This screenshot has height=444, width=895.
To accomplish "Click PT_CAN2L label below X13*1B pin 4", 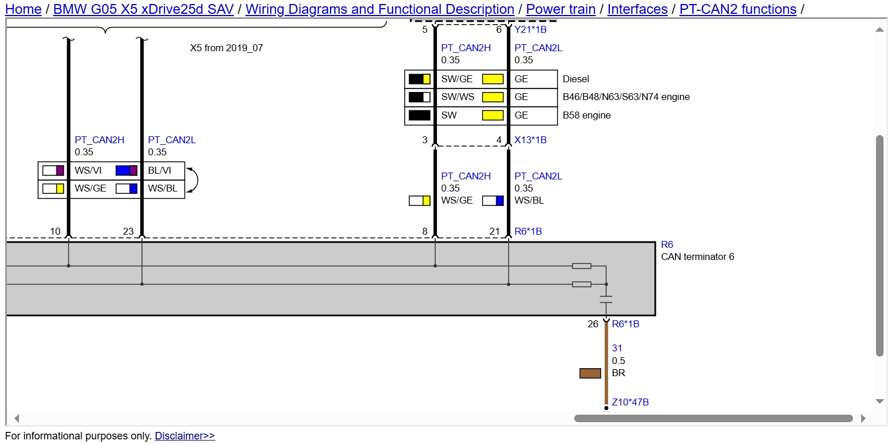I will click(538, 176).
